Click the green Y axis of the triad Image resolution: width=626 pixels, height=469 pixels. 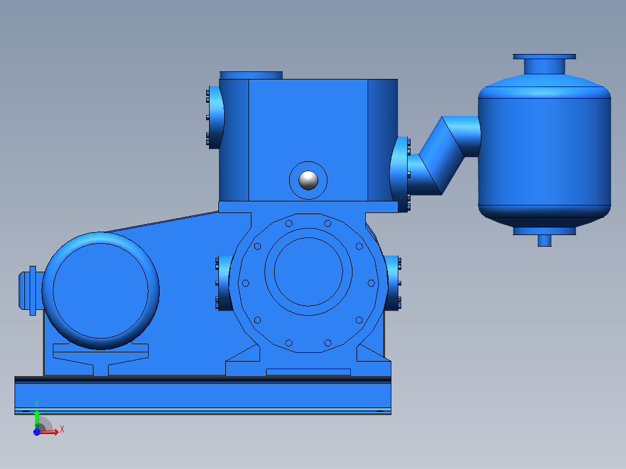click(x=37, y=419)
